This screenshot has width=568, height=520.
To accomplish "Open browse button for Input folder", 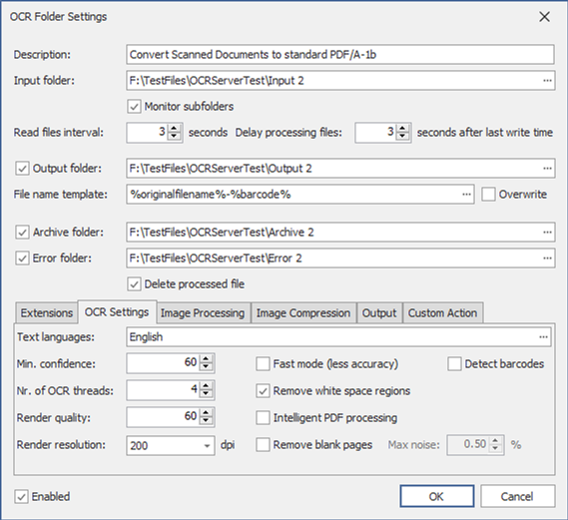I will coord(547,81).
